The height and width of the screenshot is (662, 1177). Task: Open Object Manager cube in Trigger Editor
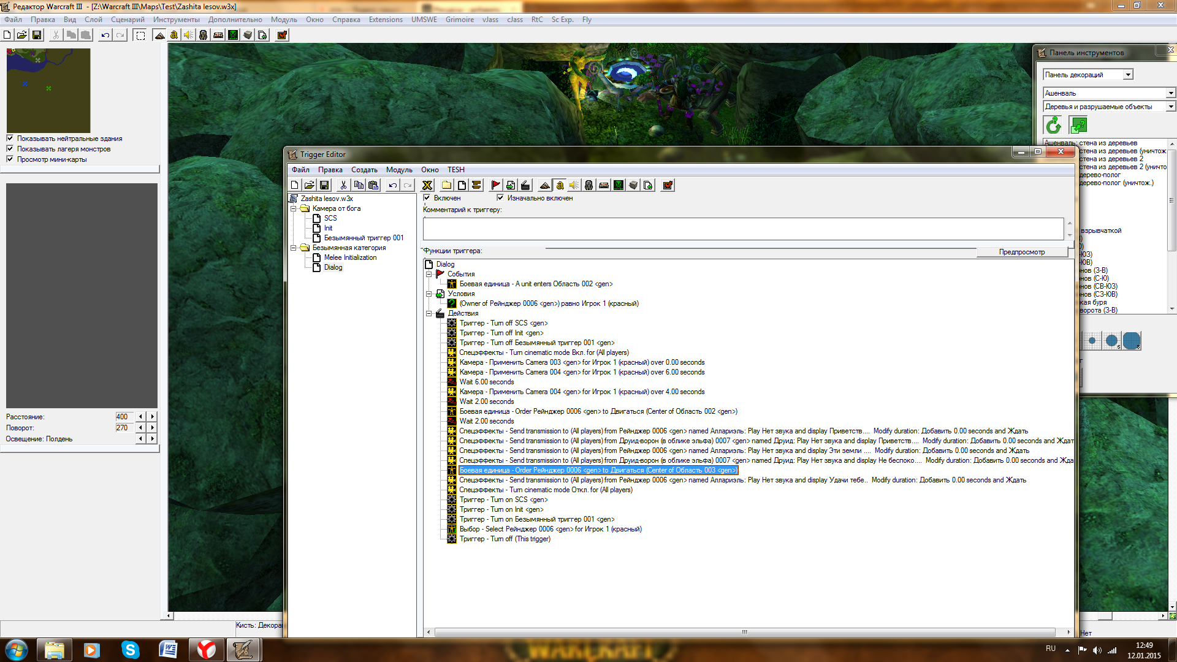coord(633,185)
